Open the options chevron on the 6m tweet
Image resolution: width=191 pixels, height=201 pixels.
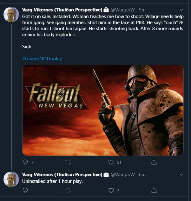point(181,175)
